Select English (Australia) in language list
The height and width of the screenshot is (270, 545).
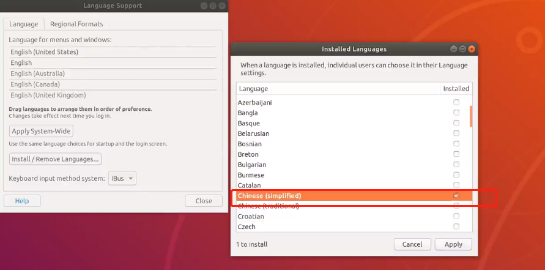pos(113,73)
